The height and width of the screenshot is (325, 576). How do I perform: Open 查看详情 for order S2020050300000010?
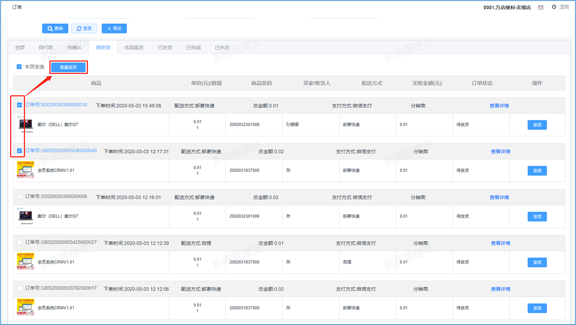click(499, 106)
